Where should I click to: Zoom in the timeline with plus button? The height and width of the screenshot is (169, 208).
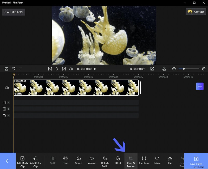pos(204,69)
